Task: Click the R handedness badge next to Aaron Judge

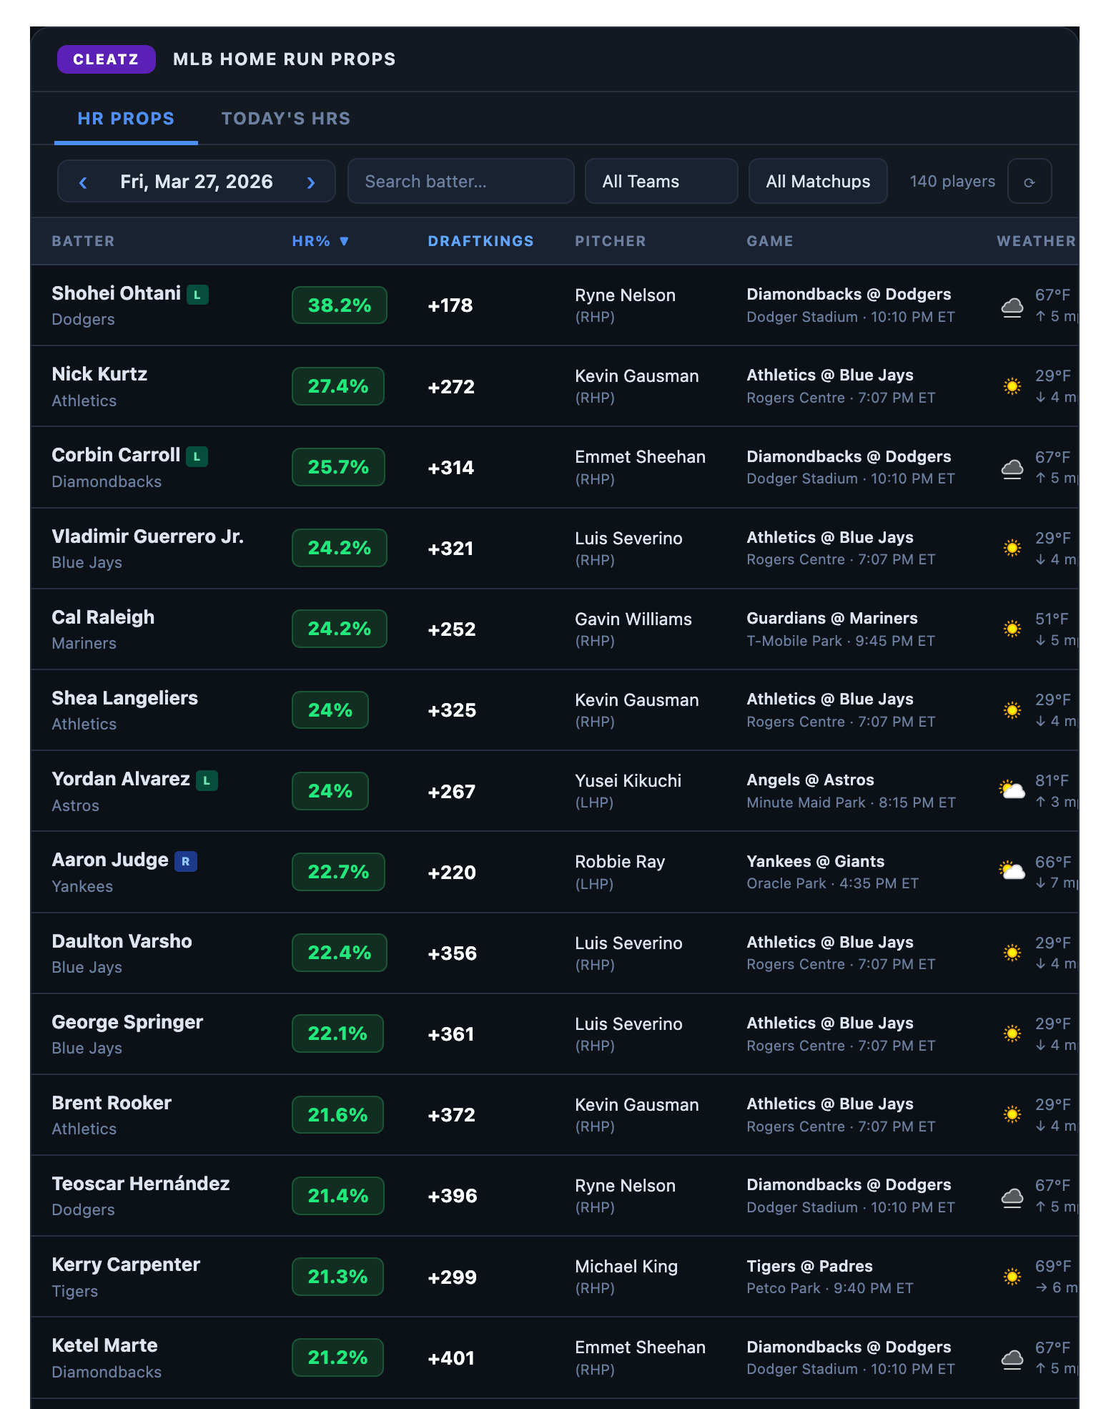Action: tap(185, 861)
